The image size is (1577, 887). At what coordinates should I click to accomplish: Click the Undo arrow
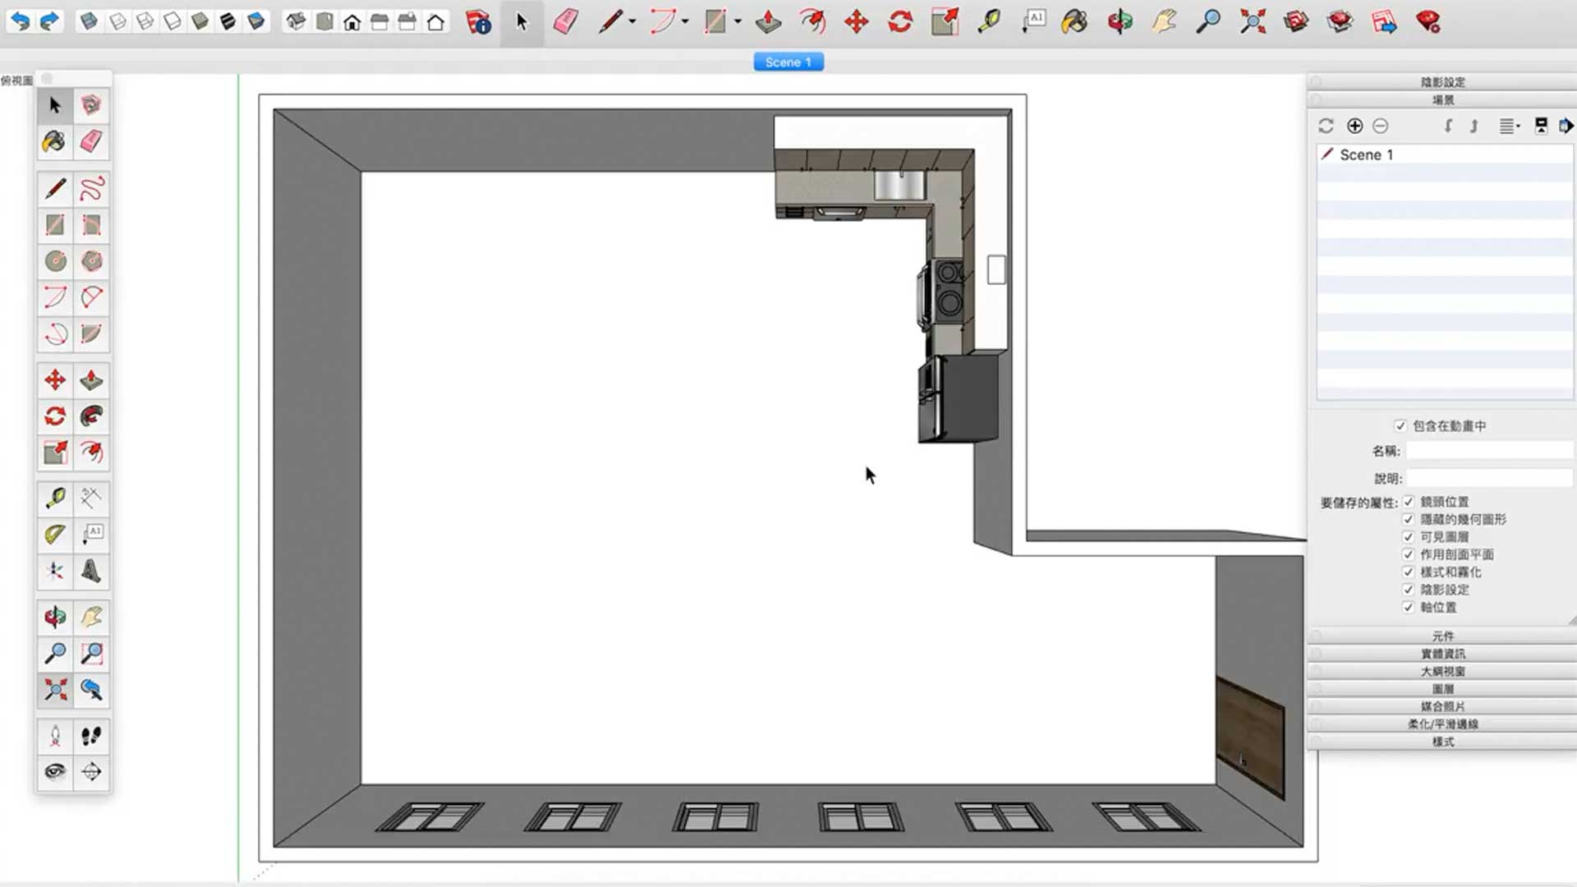click(x=20, y=22)
